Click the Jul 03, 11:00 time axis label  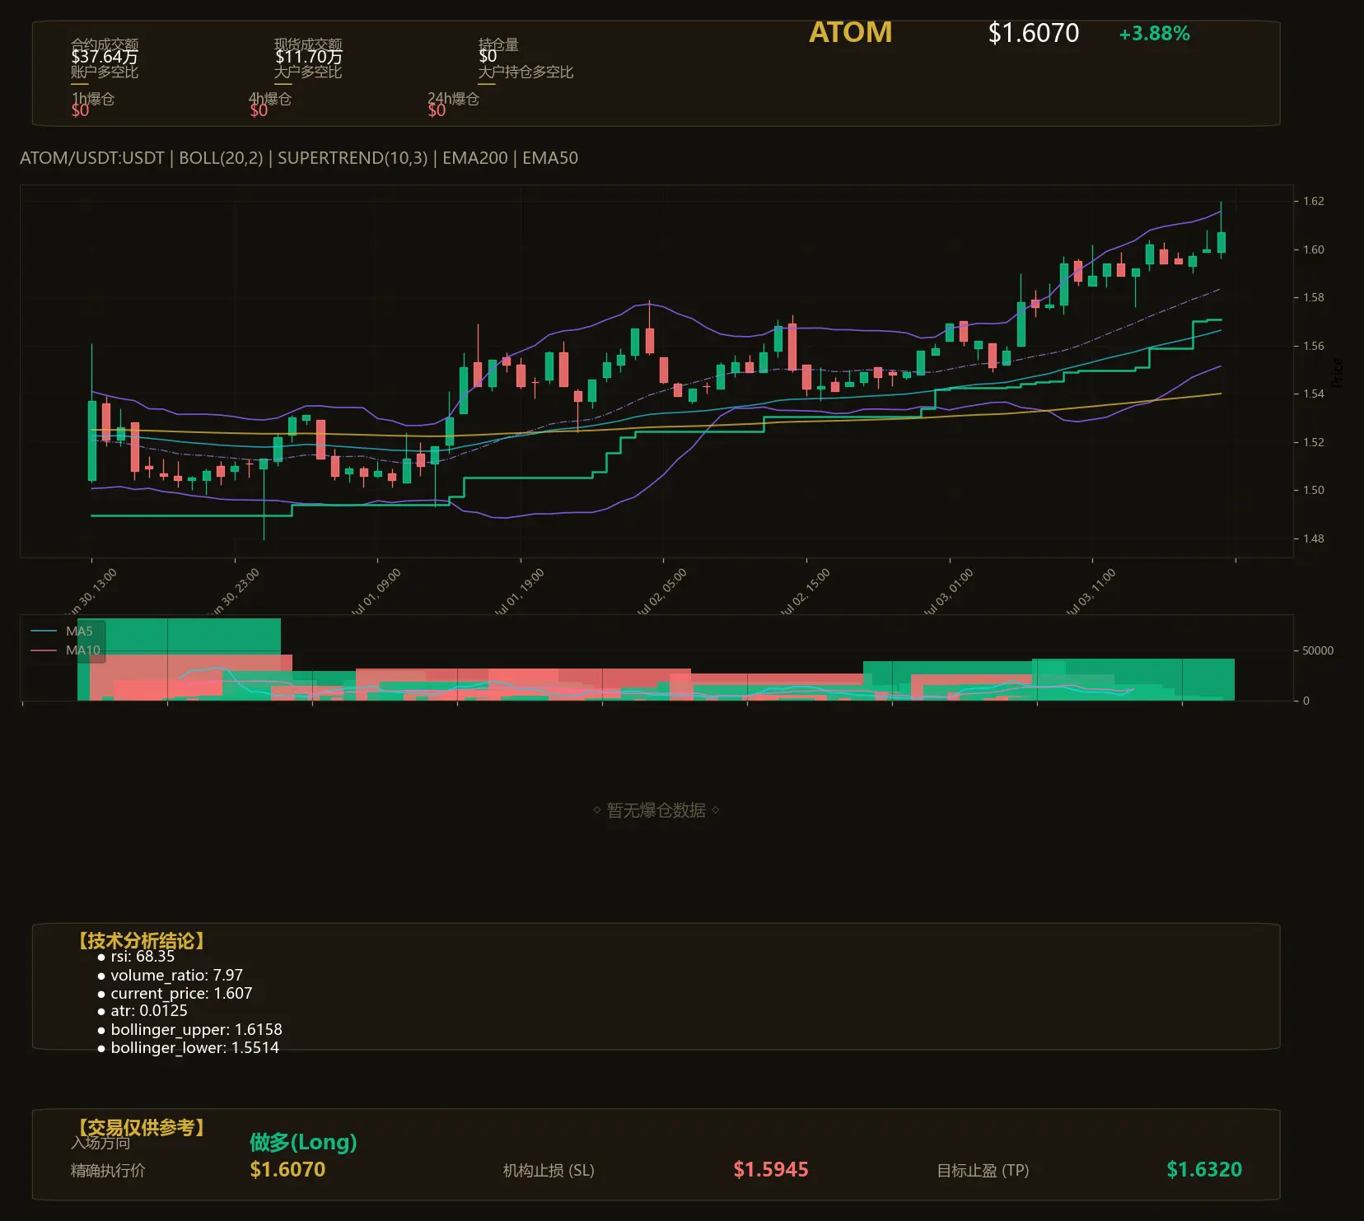coord(1091,591)
